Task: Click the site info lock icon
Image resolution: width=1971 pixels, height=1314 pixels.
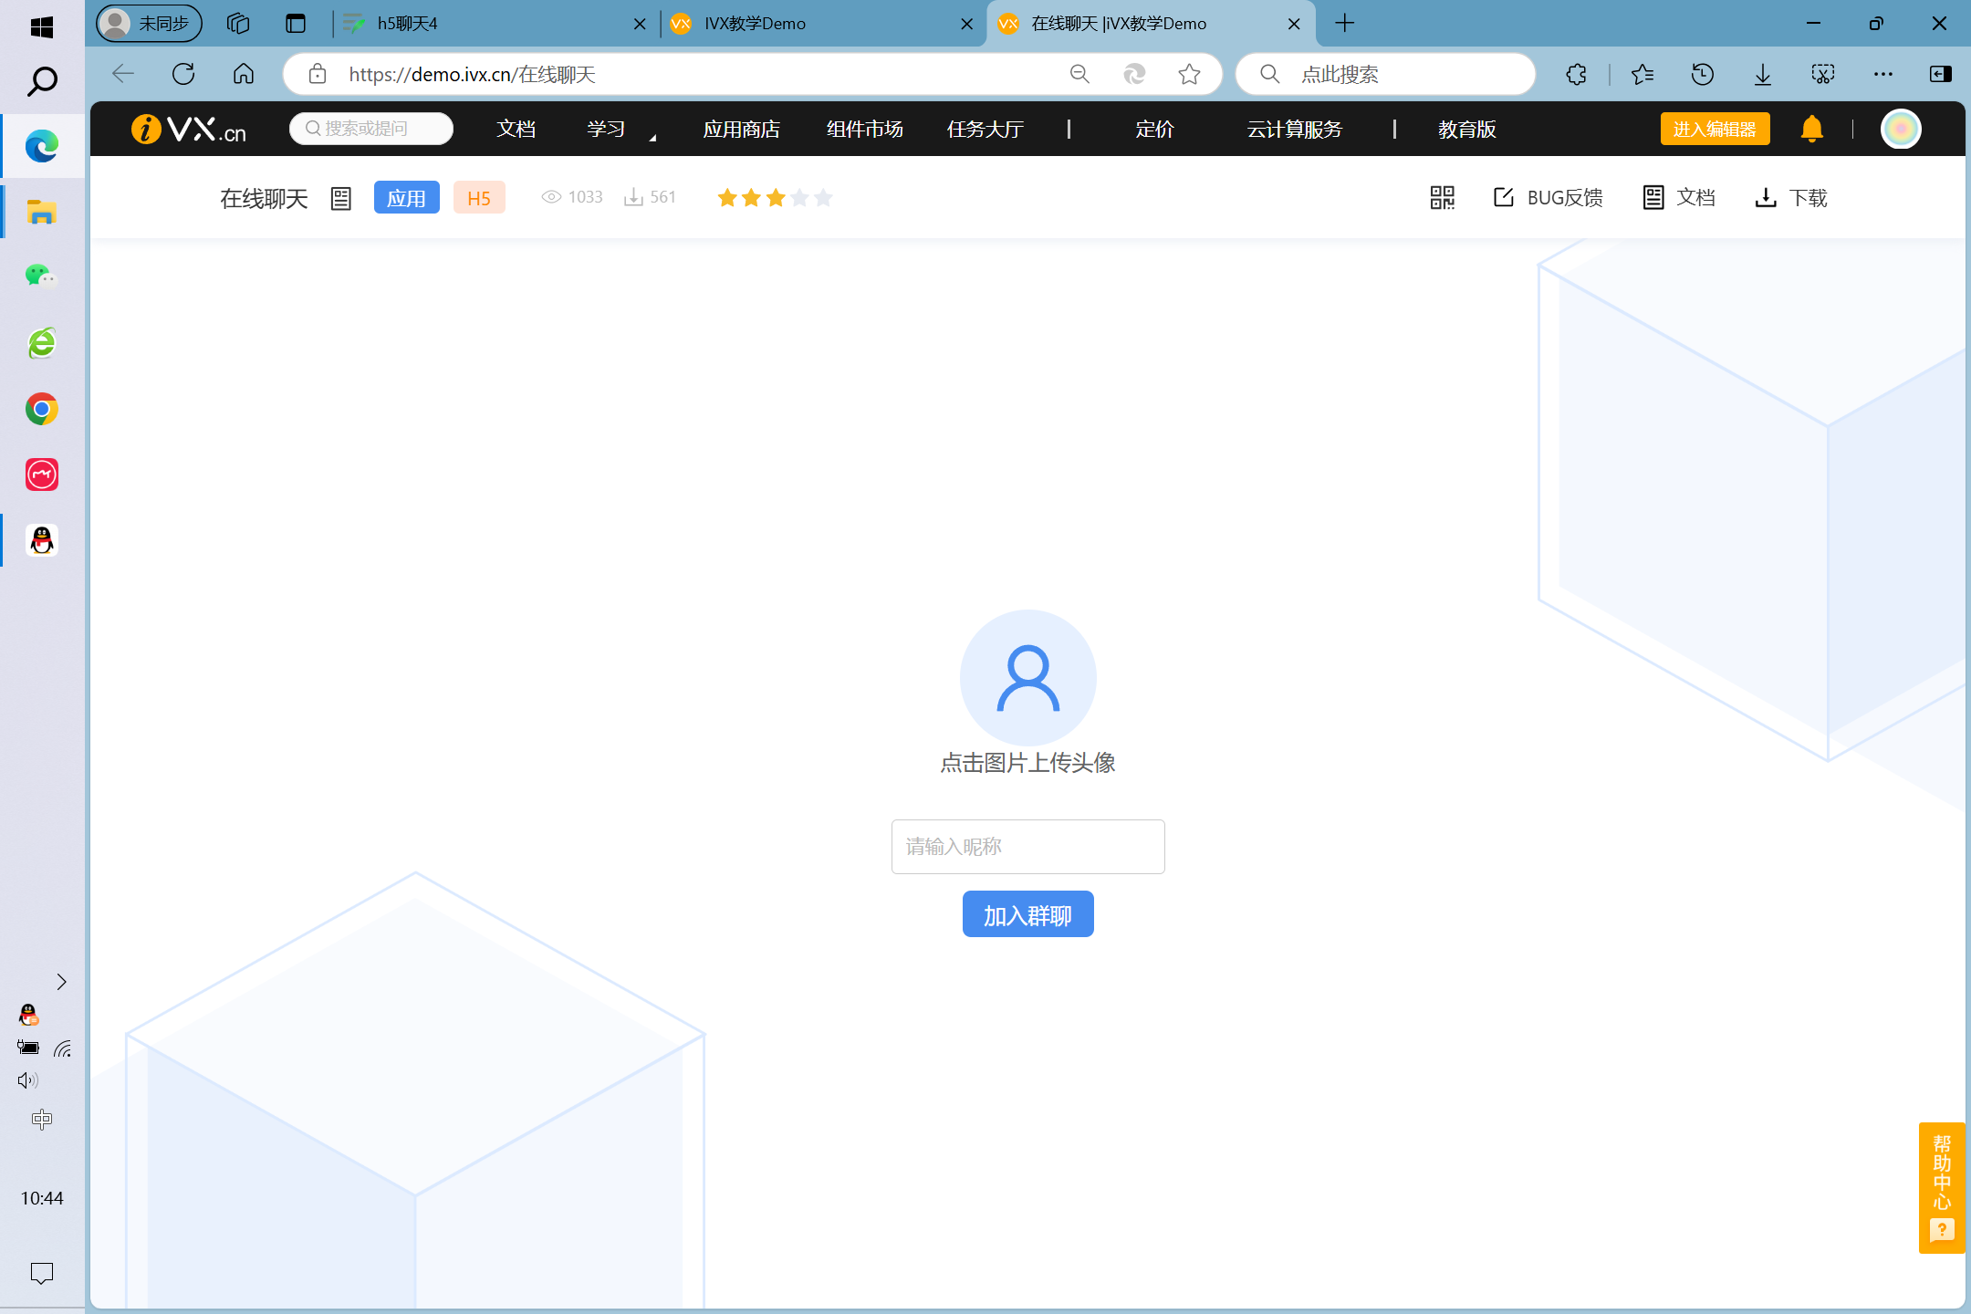Action: pyautogui.click(x=318, y=74)
